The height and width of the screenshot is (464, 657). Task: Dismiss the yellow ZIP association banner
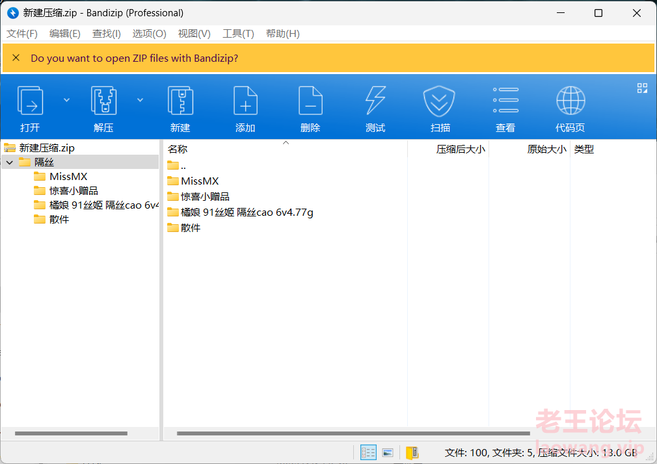pyautogui.click(x=16, y=58)
